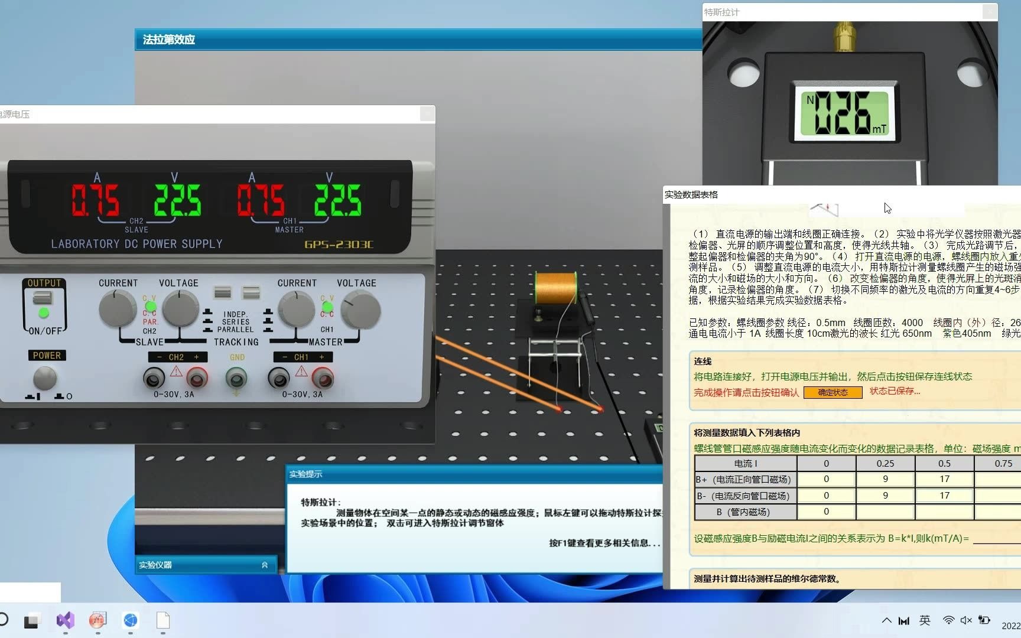Screen dimensions: 1021x638
Task: Click the red experiment app taskbar icon
Action: (97, 620)
